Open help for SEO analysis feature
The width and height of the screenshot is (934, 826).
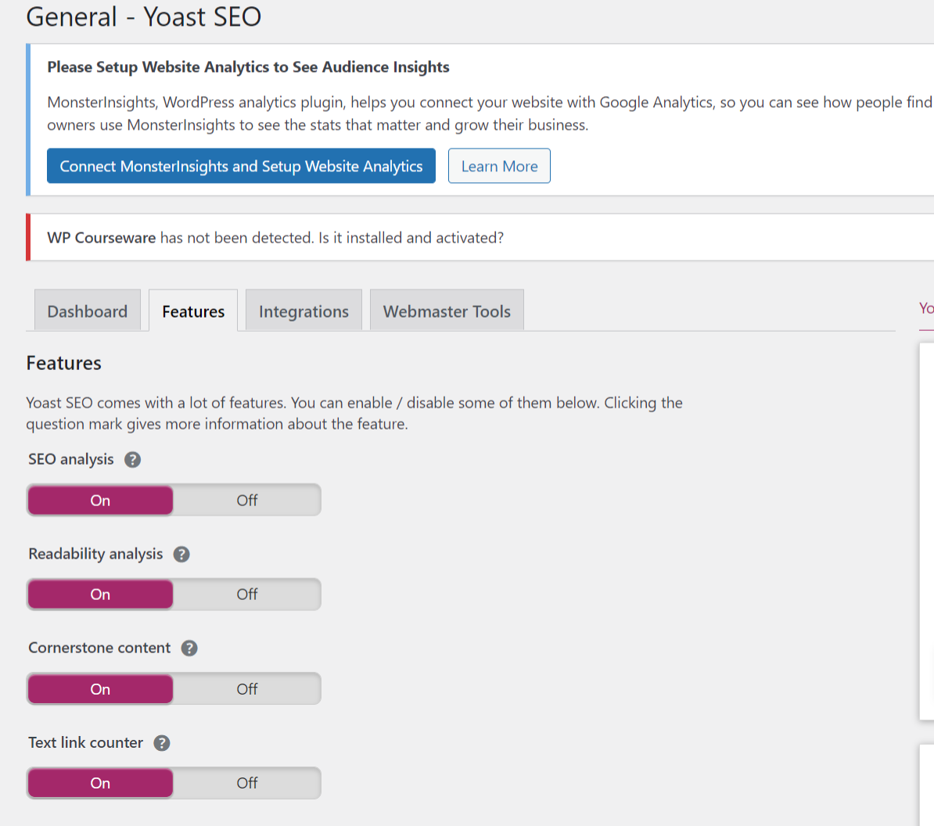pyautogui.click(x=132, y=459)
